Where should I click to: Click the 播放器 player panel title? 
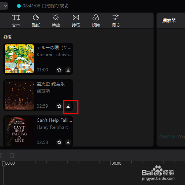pyautogui.click(x=169, y=20)
